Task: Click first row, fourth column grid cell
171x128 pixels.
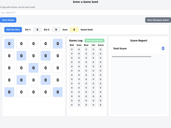Action: pos(46,44)
